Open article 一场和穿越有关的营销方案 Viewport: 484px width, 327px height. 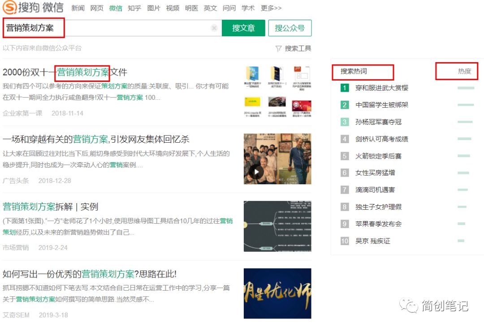(96, 139)
